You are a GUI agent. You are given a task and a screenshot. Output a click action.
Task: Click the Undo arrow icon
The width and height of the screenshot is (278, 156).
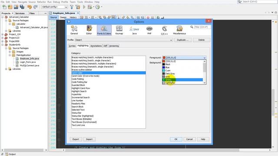(x=30, y=7)
